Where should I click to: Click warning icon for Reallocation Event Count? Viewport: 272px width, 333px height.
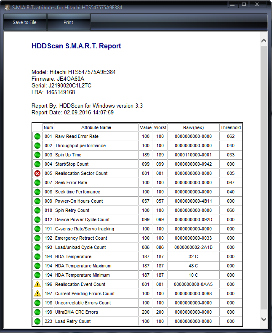click(37, 284)
